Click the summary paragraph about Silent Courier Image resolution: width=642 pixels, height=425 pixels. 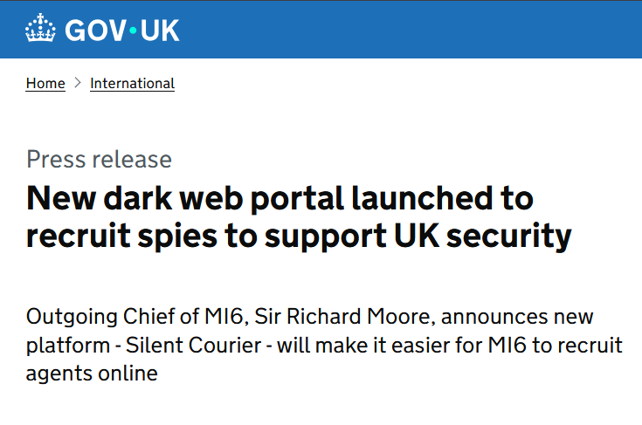point(324,345)
